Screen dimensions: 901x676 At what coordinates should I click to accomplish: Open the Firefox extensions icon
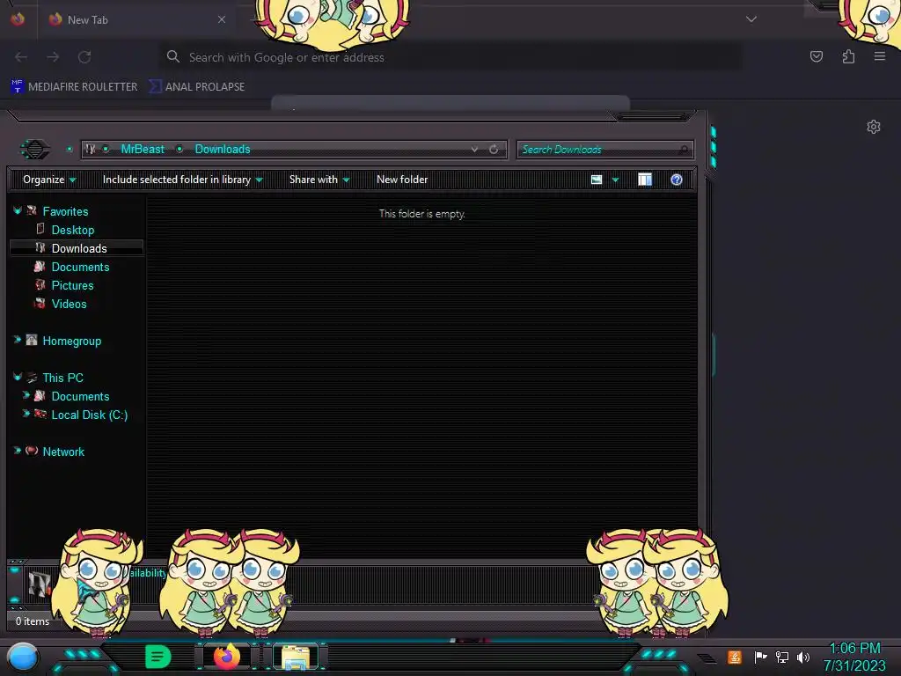tap(848, 56)
